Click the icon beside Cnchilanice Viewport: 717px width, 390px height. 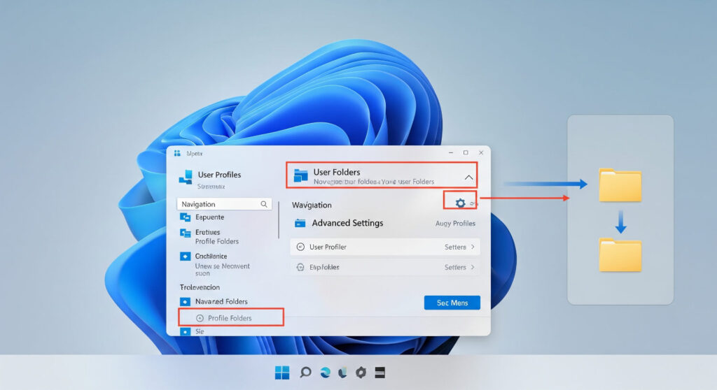tap(185, 257)
